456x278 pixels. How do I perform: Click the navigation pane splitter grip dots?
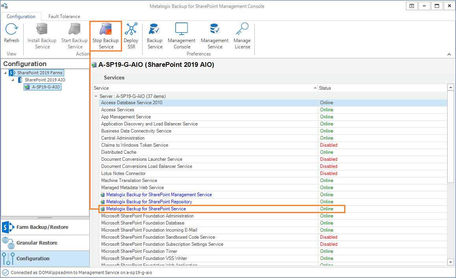[45, 217]
